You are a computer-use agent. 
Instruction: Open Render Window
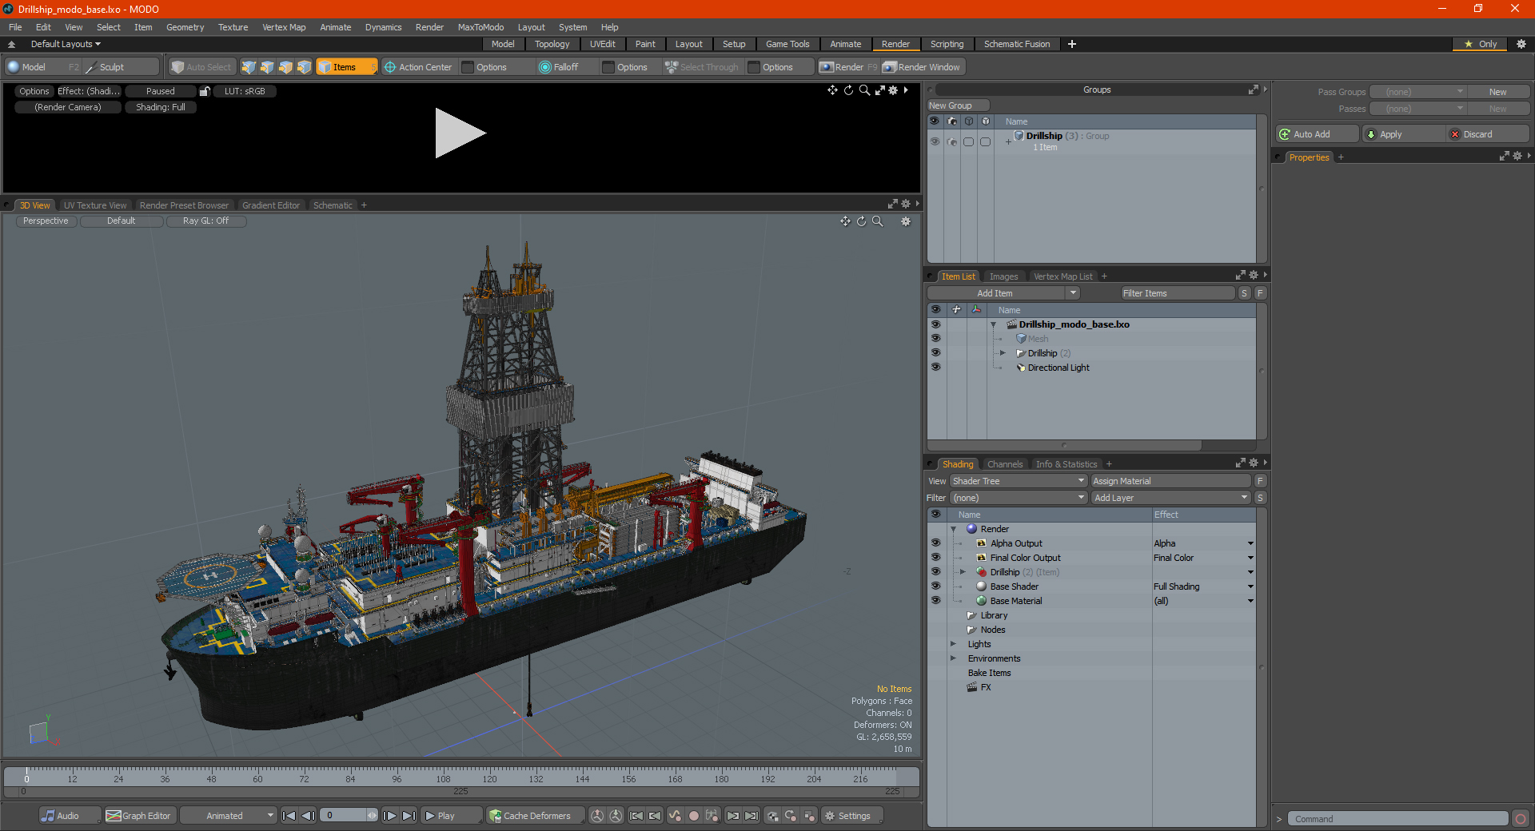922,67
